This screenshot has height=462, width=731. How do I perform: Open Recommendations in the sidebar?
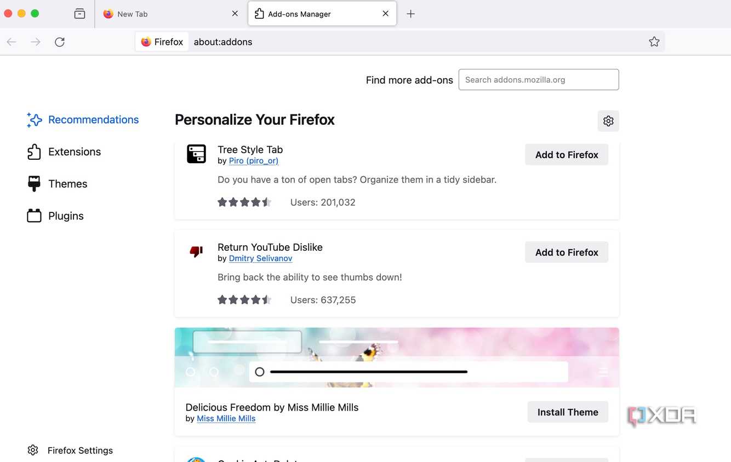pyautogui.click(x=83, y=120)
